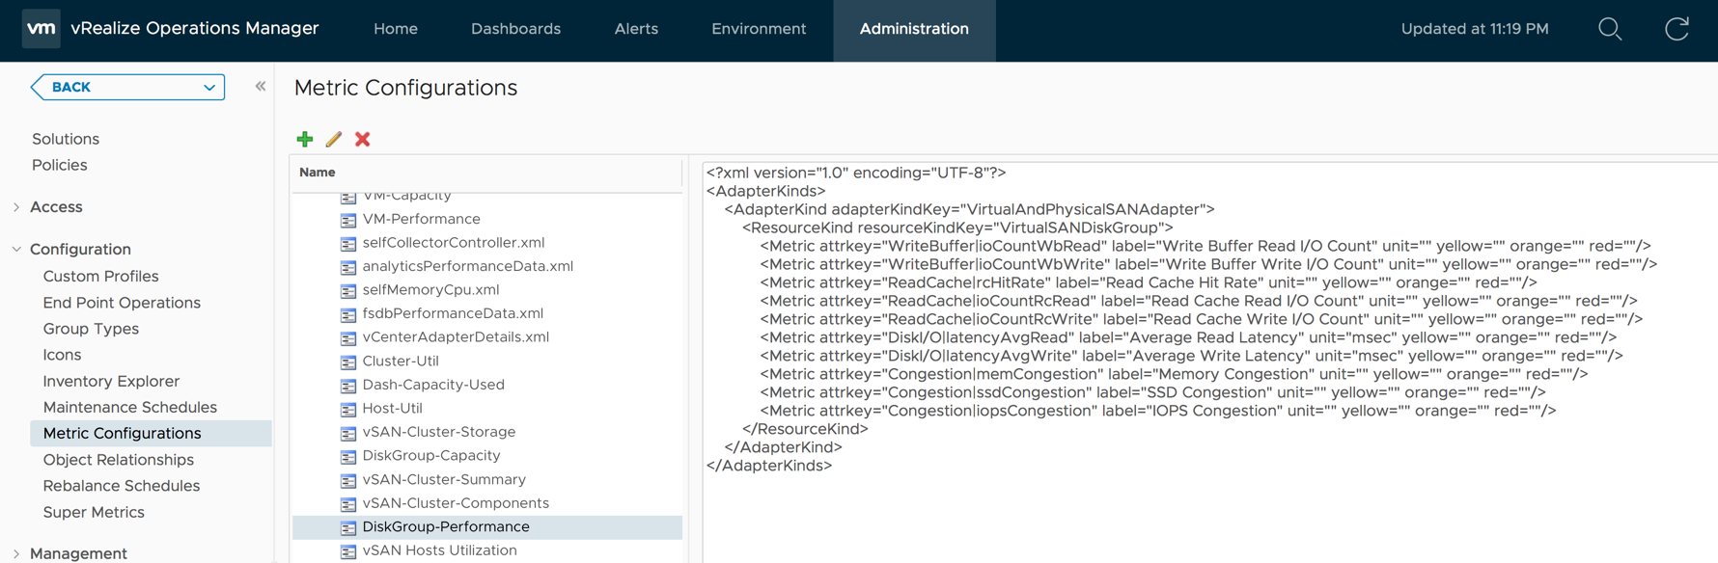Select selfMemoryCpu.xml
This screenshot has height=563, width=1718.
point(430,290)
